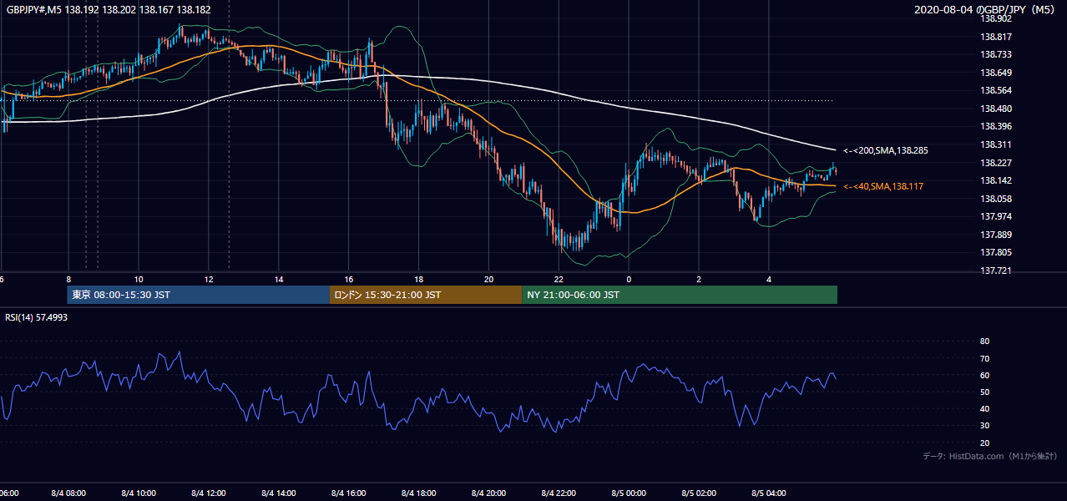Screen dimensions: 1067x501
Task: Click bottom time label 8/4 18:00
Action: coord(418,493)
